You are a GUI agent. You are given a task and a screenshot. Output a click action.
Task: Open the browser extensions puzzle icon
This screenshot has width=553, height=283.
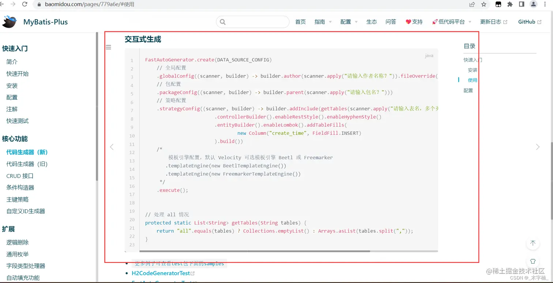(510, 4)
